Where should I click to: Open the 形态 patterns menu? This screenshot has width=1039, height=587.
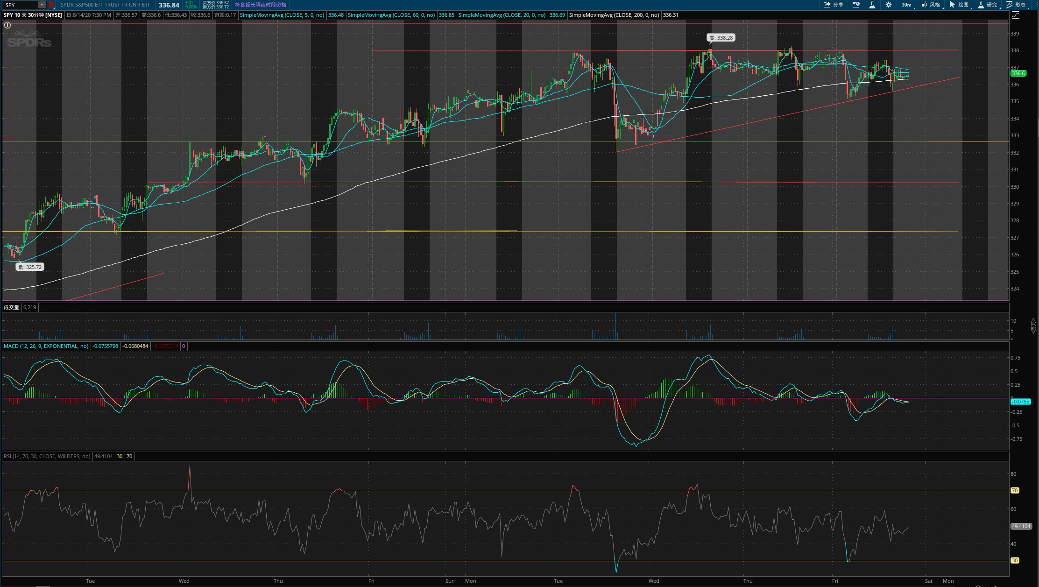(1016, 5)
